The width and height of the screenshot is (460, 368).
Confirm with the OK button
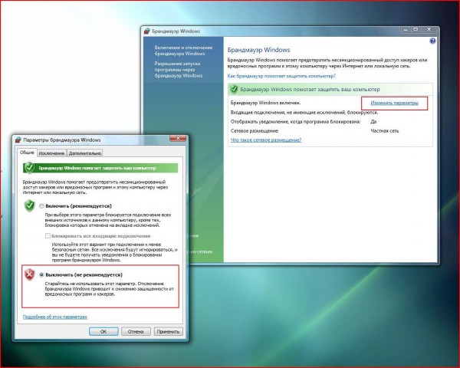click(103, 331)
